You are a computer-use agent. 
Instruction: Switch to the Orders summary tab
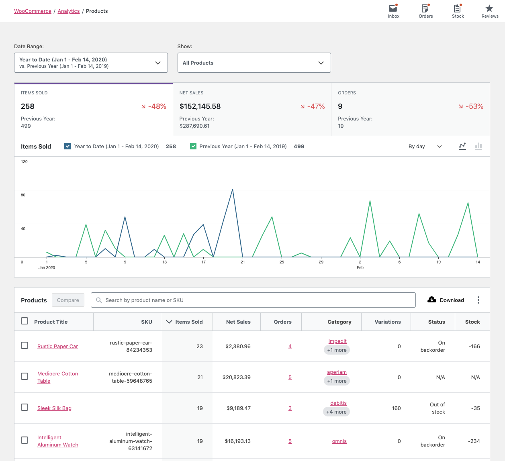tap(410, 109)
